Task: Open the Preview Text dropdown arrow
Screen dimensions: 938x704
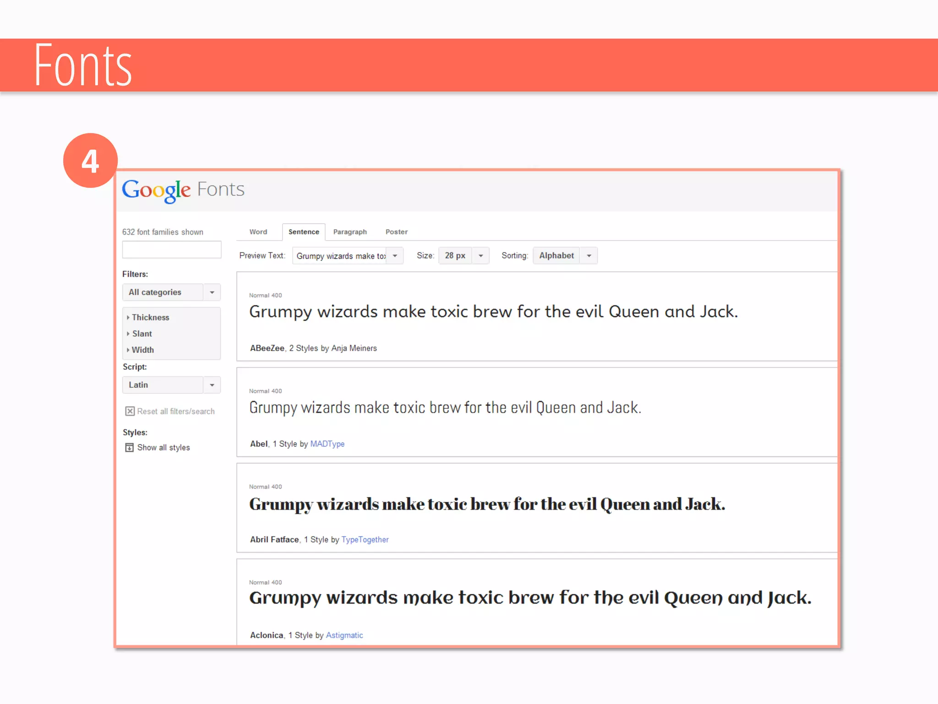Action: click(395, 256)
